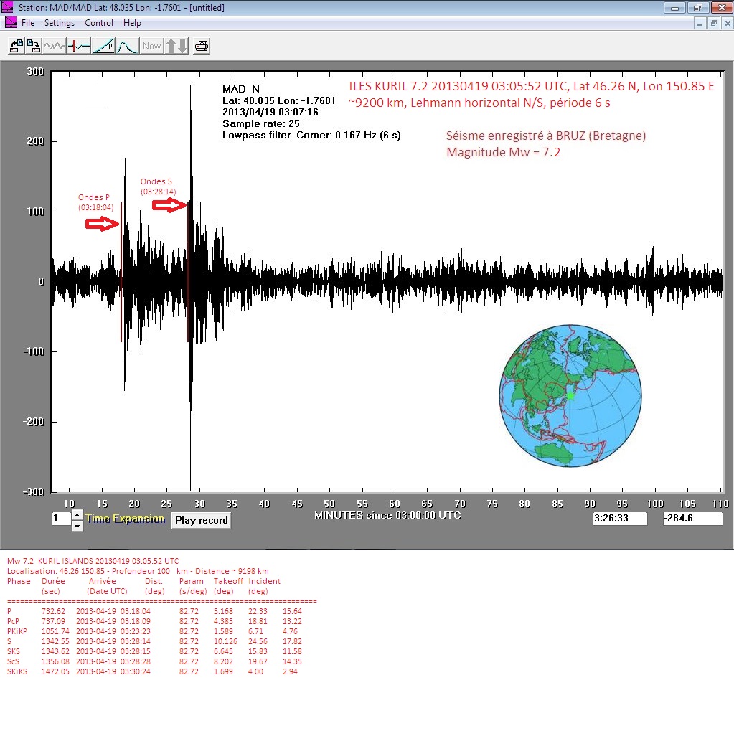Click the 3:26:33 time readout field
Viewport: 734px width, 741px height.
pos(620,519)
